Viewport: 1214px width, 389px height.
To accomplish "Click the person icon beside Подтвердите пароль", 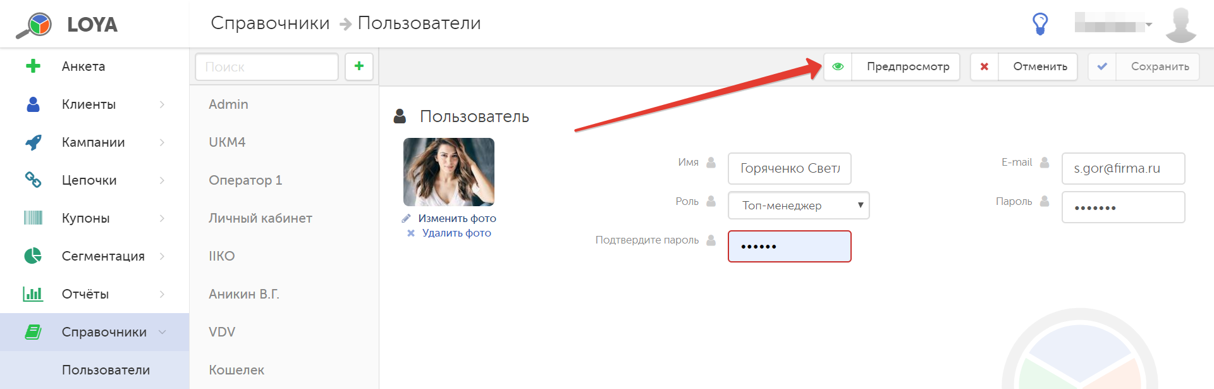I will (711, 240).
